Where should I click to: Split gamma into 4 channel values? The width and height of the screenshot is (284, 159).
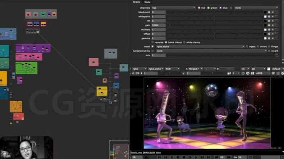[x=273, y=38]
